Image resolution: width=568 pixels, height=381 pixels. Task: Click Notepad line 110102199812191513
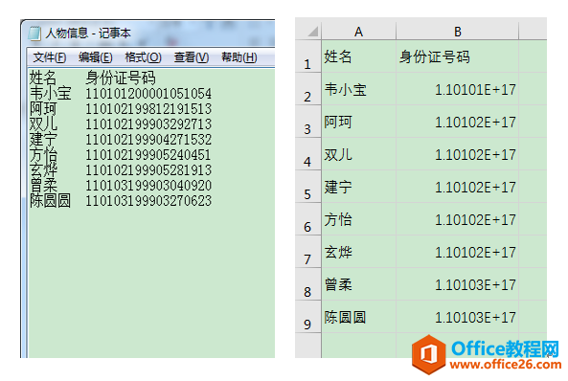148,108
